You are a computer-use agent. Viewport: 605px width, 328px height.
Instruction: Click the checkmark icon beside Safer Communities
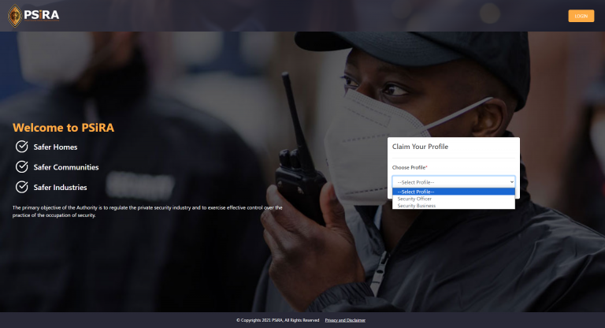[22, 166]
